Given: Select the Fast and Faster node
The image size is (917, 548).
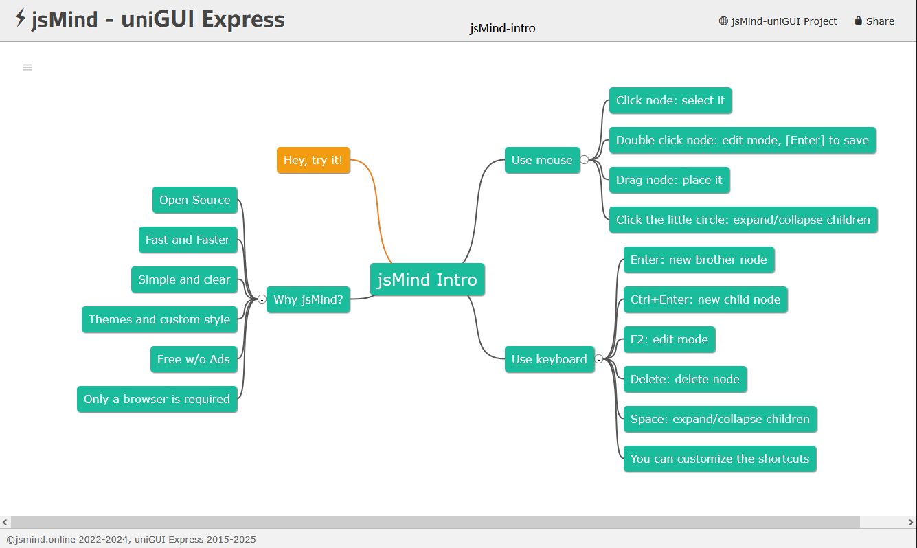Looking at the screenshot, I should (188, 240).
